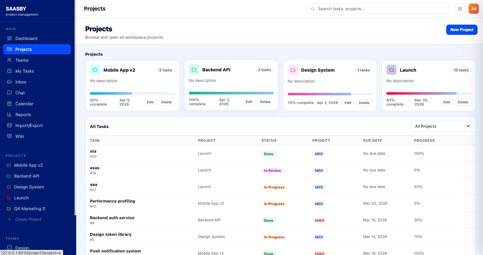Click the My Tasks checkmark icon
Image resolution: width=483 pixels, height=255 pixels.
9,71
